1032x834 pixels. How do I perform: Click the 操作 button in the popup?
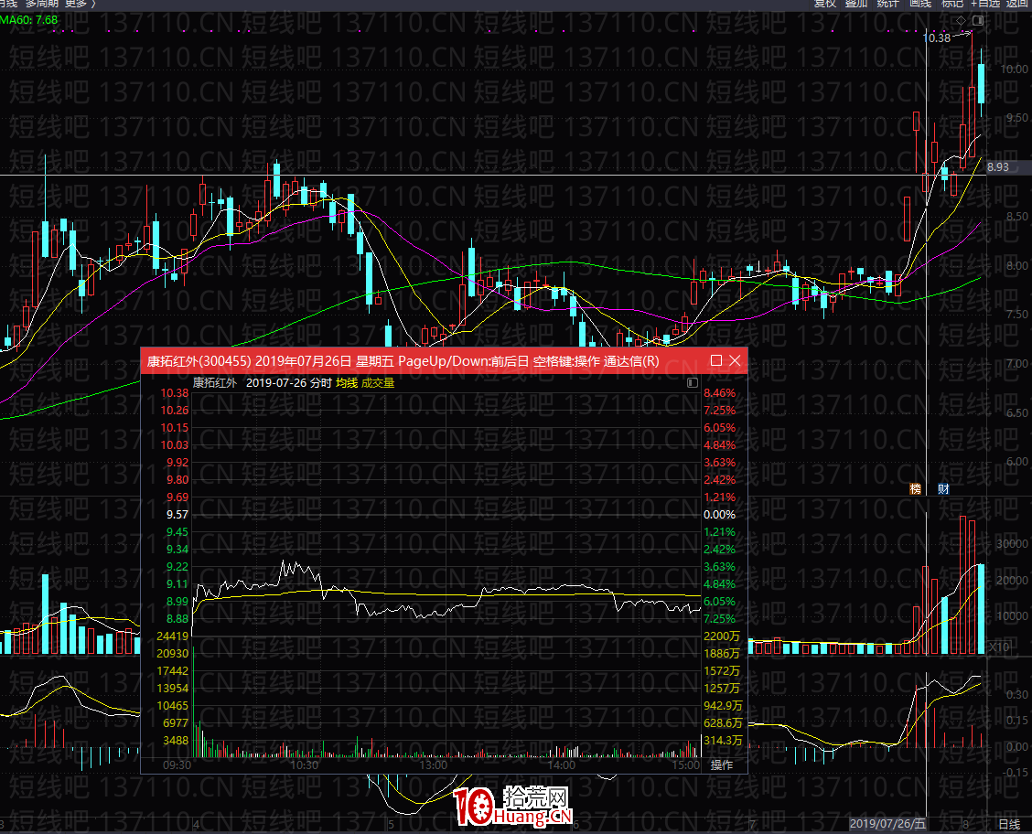[x=721, y=764]
